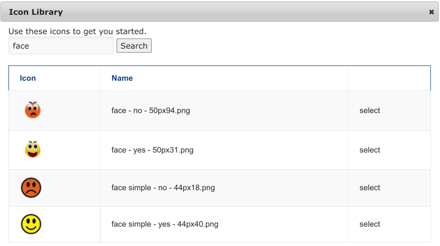Click the Search button
The width and height of the screenshot is (440, 246).
(x=134, y=46)
